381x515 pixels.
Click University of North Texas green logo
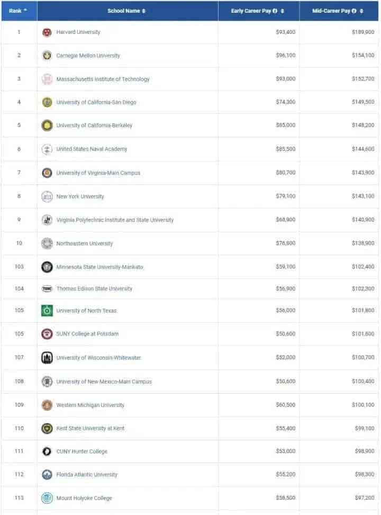pyautogui.click(x=47, y=310)
